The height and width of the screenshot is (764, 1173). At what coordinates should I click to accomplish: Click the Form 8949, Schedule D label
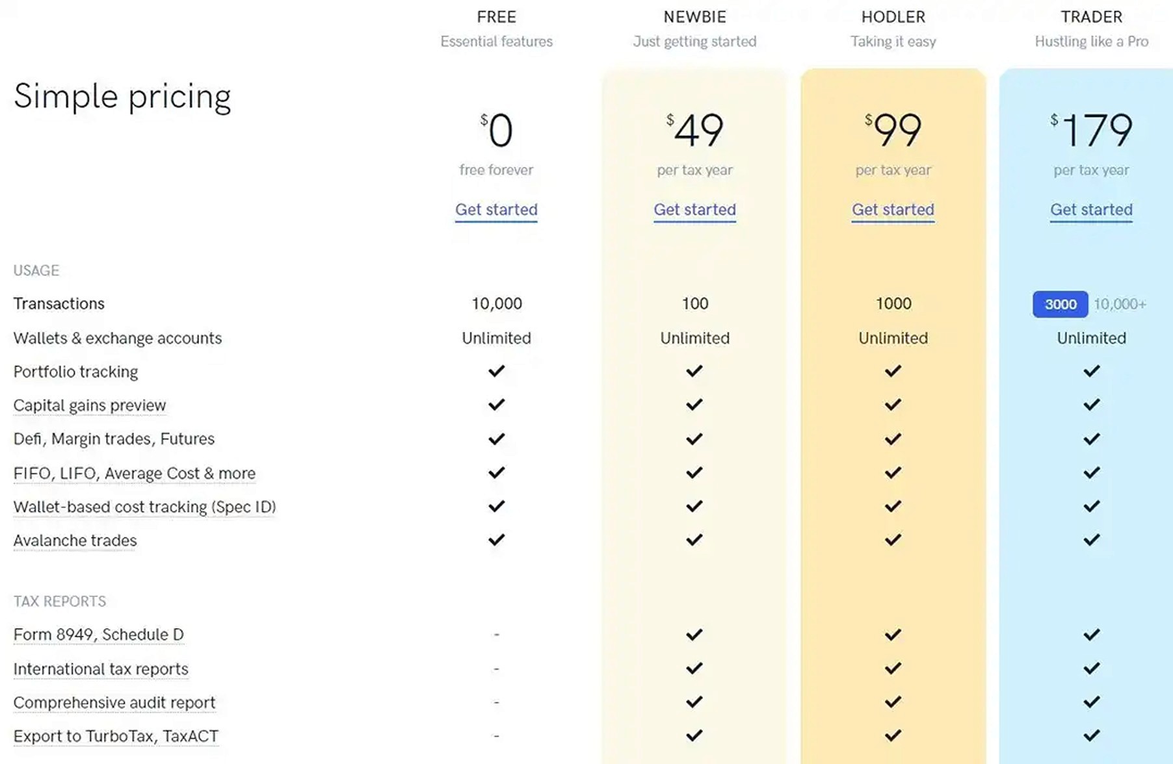[x=98, y=634]
